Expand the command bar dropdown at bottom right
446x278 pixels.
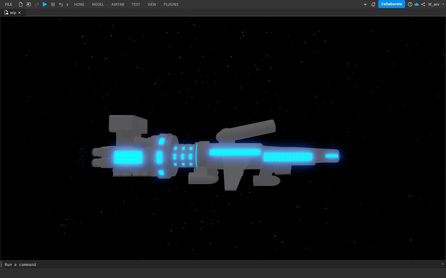pos(443,264)
